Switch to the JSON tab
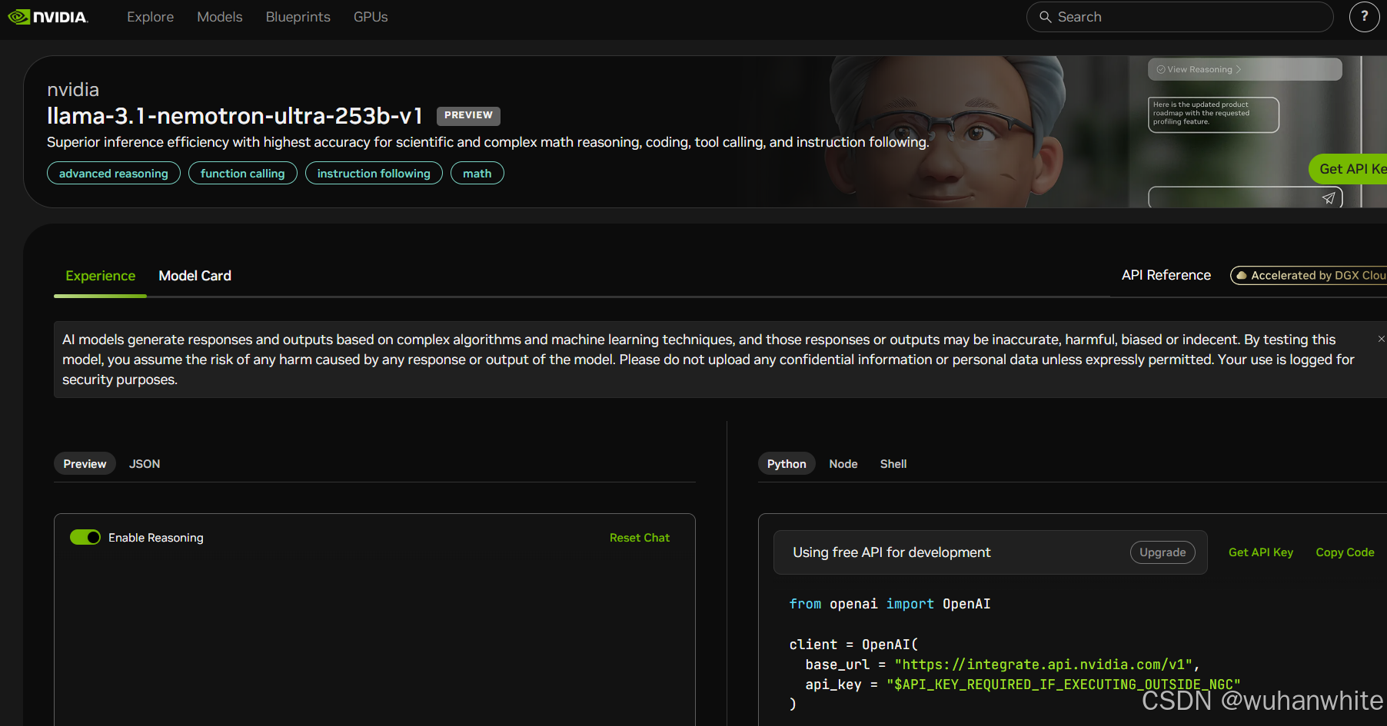 point(145,464)
